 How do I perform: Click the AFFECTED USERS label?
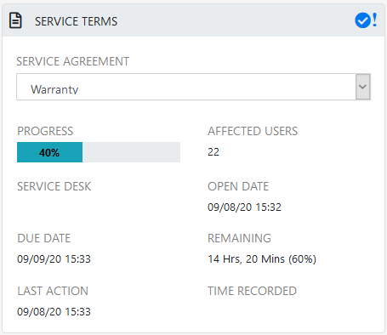253,131
